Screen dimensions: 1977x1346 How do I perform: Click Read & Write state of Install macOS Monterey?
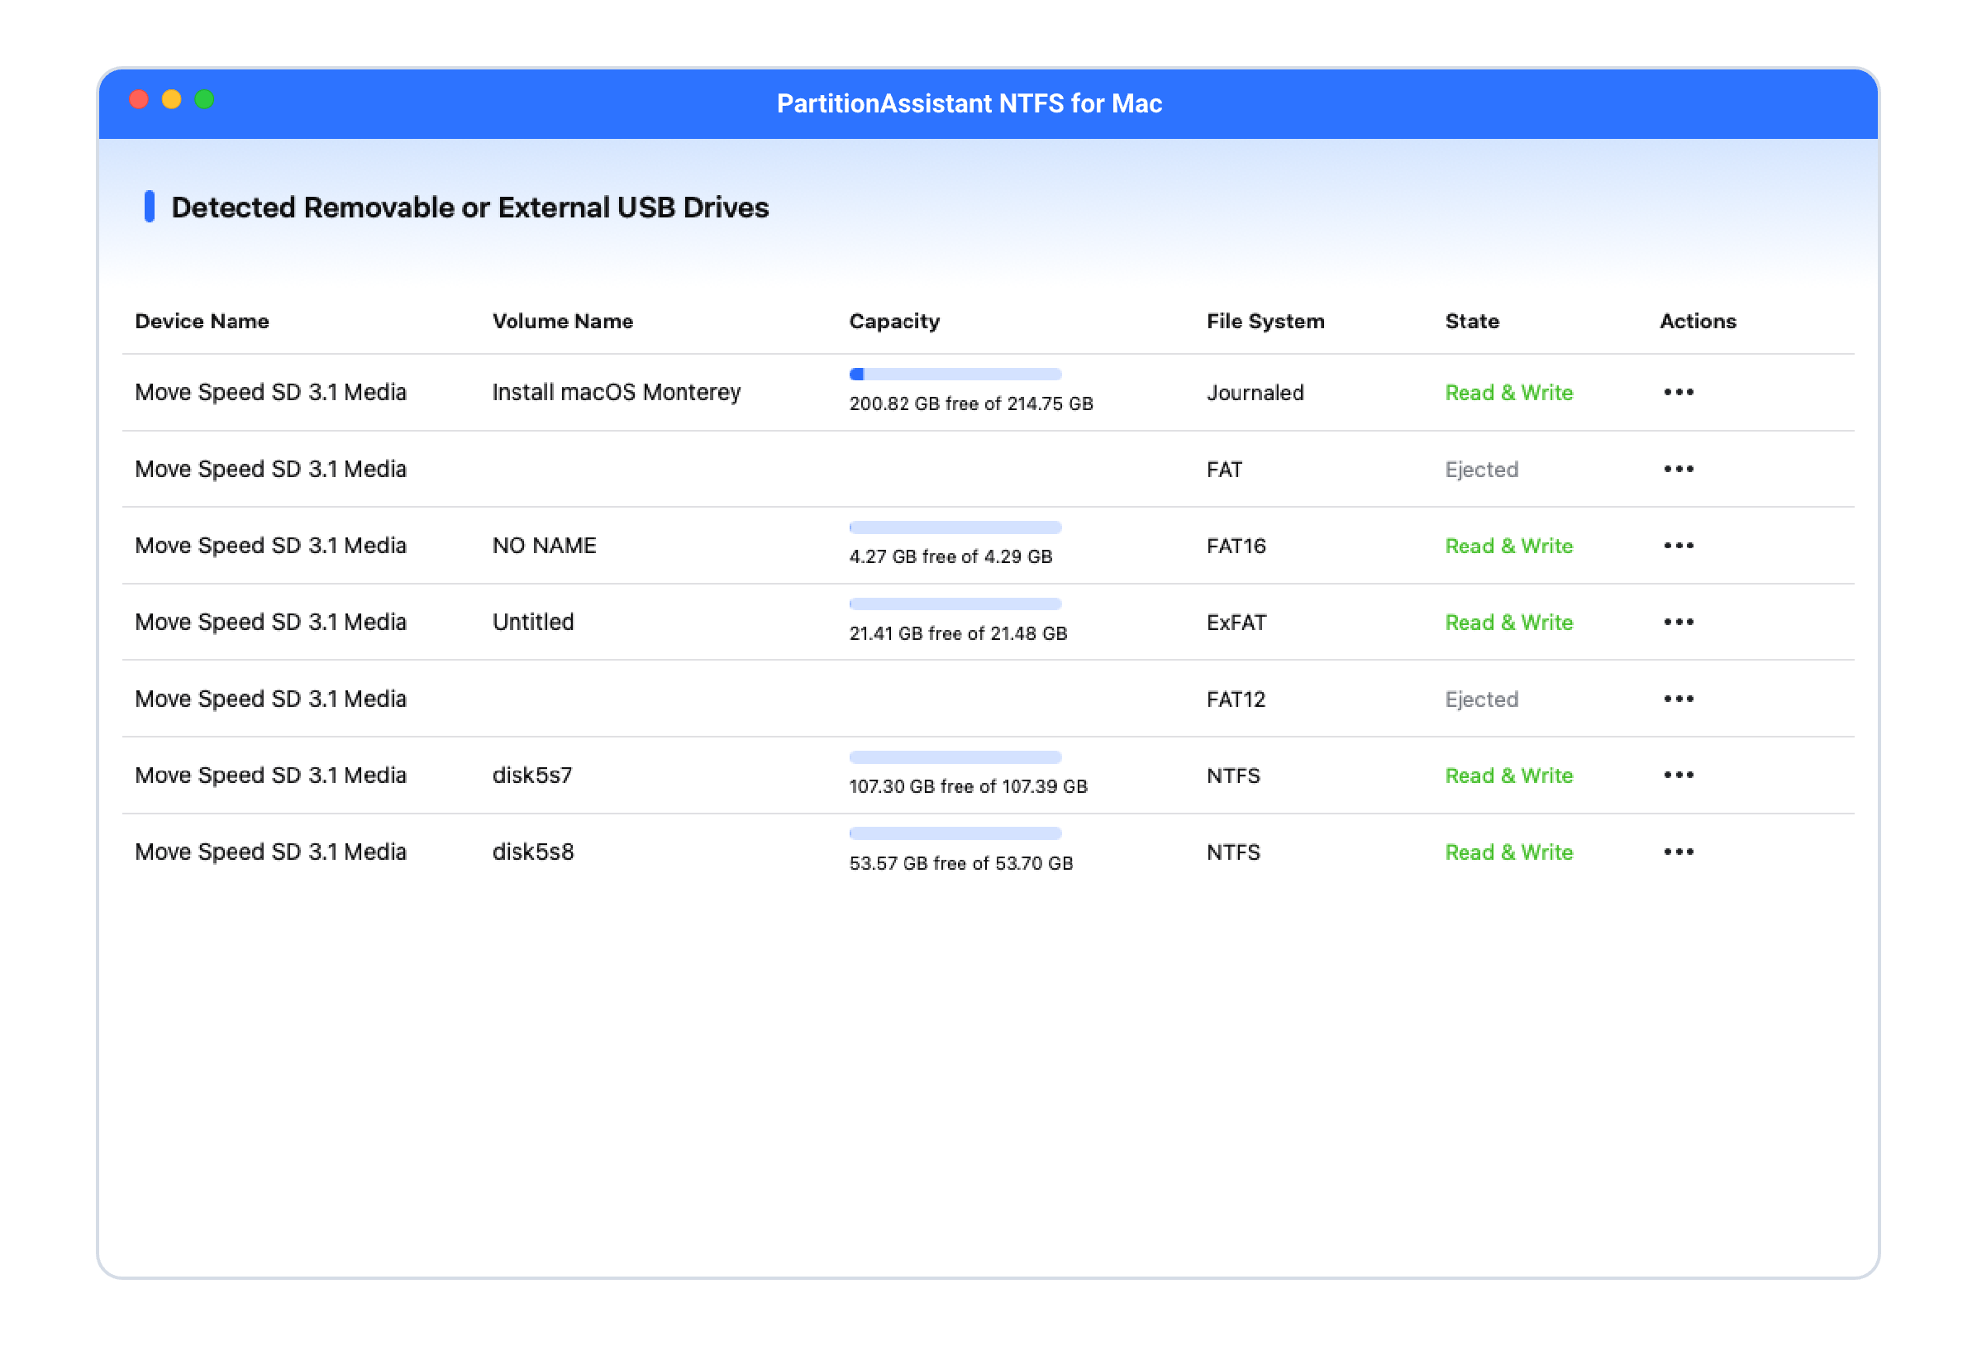pyautogui.click(x=1508, y=392)
